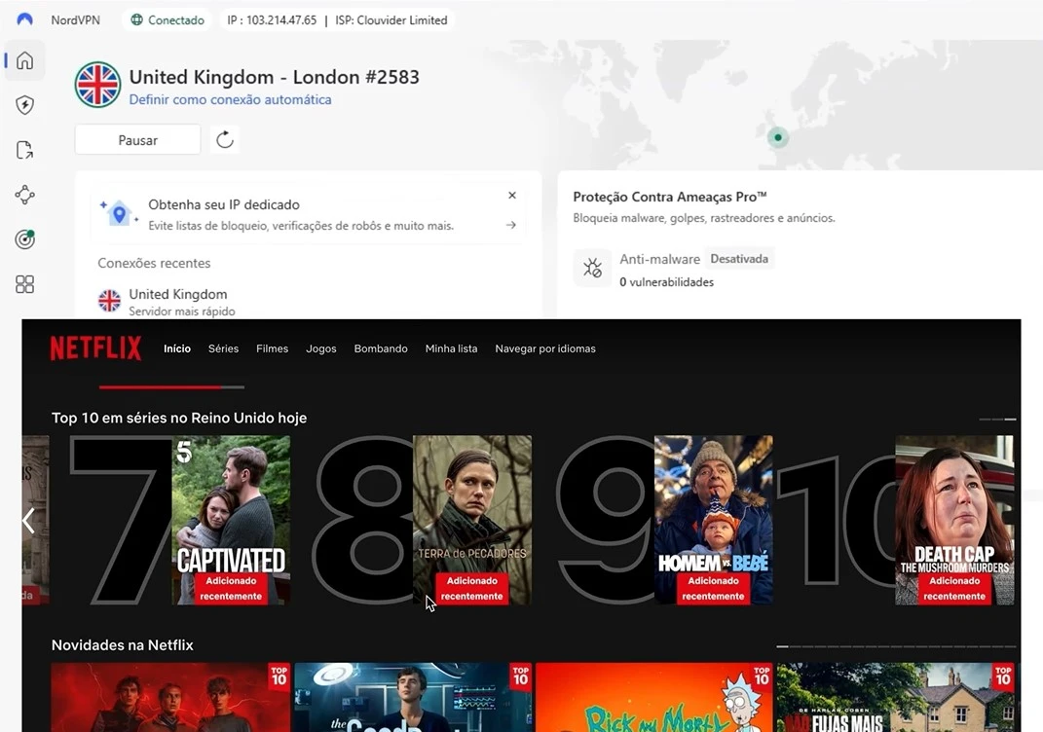Click the Anti-malware bug icon
This screenshot has width=1043, height=732.
click(x=592, y=268)
